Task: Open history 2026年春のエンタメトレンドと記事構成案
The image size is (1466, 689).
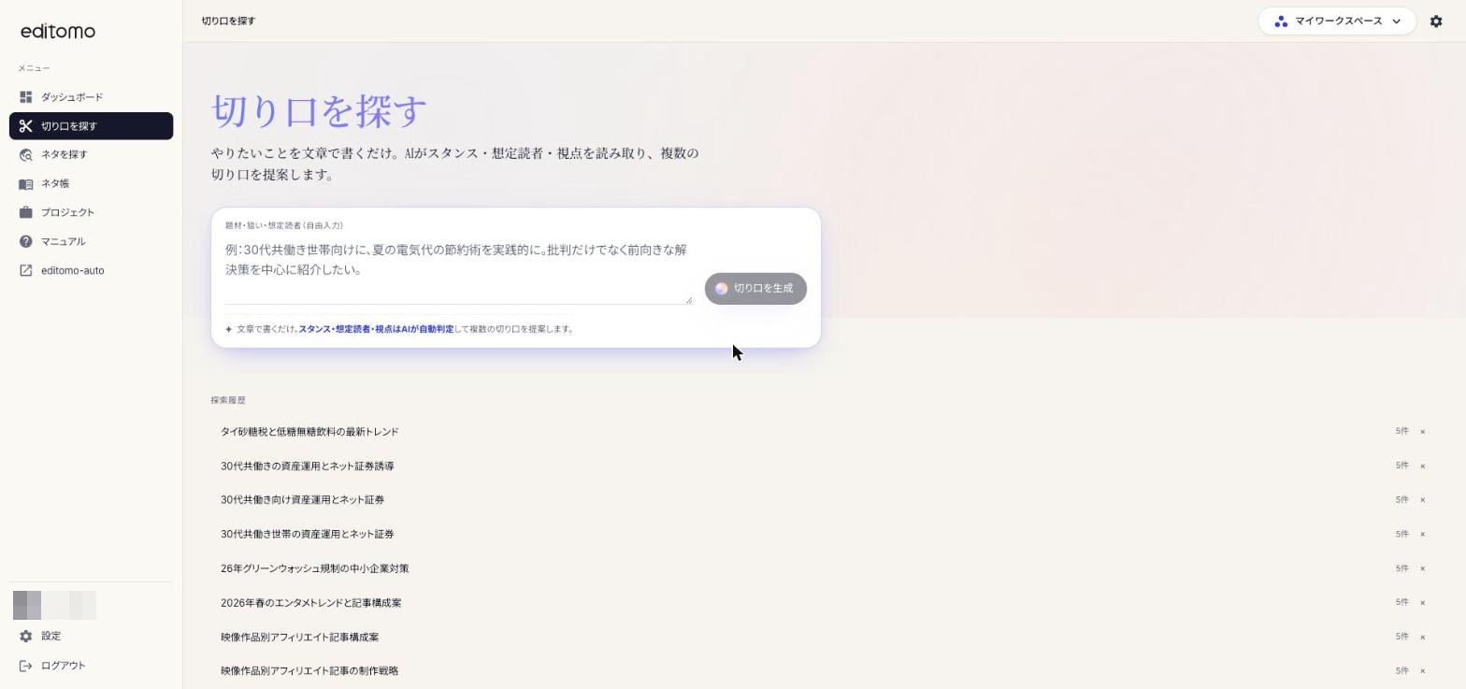Action: coord(311,603)
